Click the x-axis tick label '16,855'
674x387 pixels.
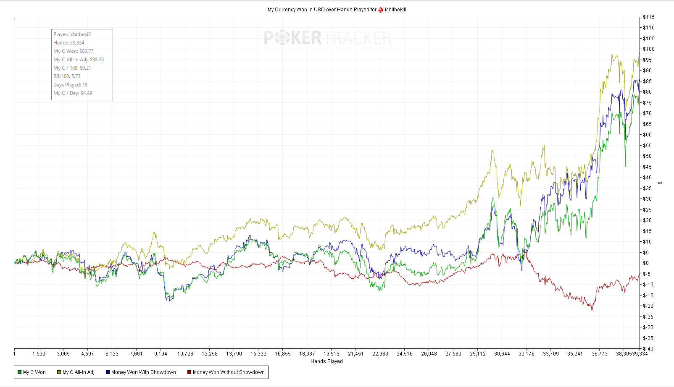pyautogui.click(x=283, y=354)
